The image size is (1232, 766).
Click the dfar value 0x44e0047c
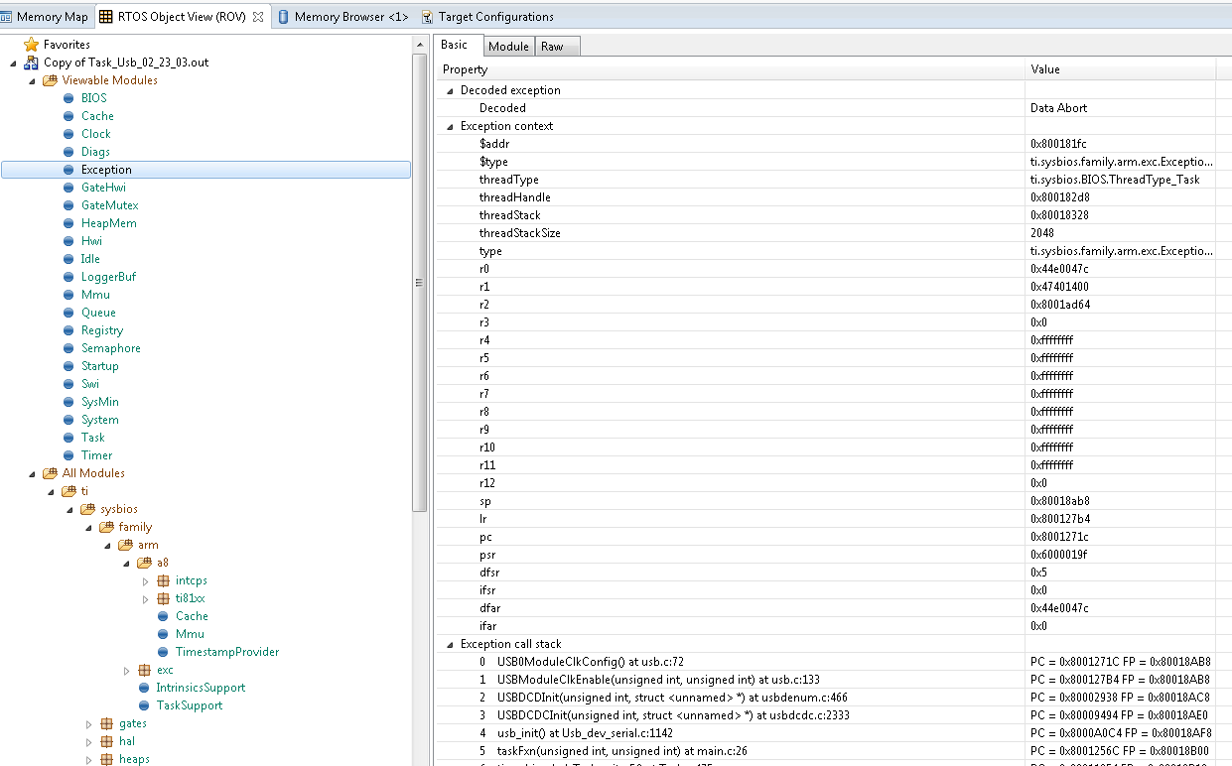click(x=1059, y=608)
